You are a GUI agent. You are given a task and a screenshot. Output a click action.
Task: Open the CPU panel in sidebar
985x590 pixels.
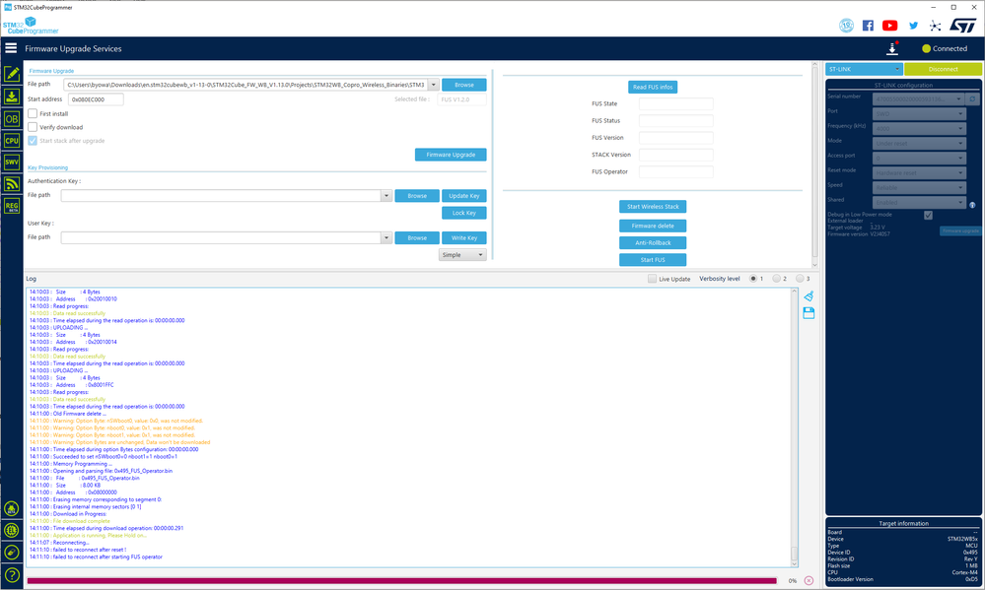[11, 141]
